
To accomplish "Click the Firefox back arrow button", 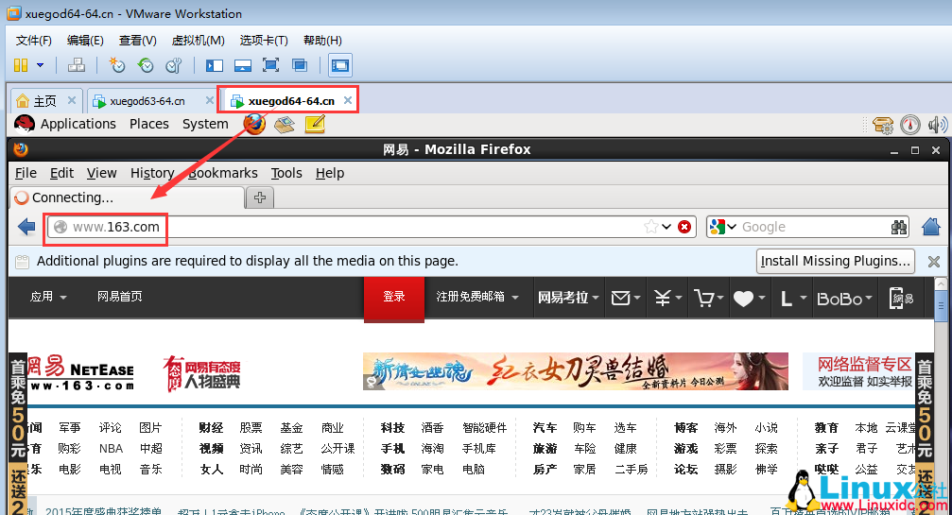I will coord(26,227).
